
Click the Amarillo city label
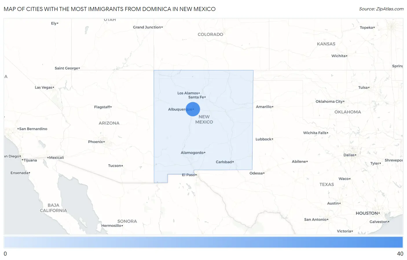264,107
